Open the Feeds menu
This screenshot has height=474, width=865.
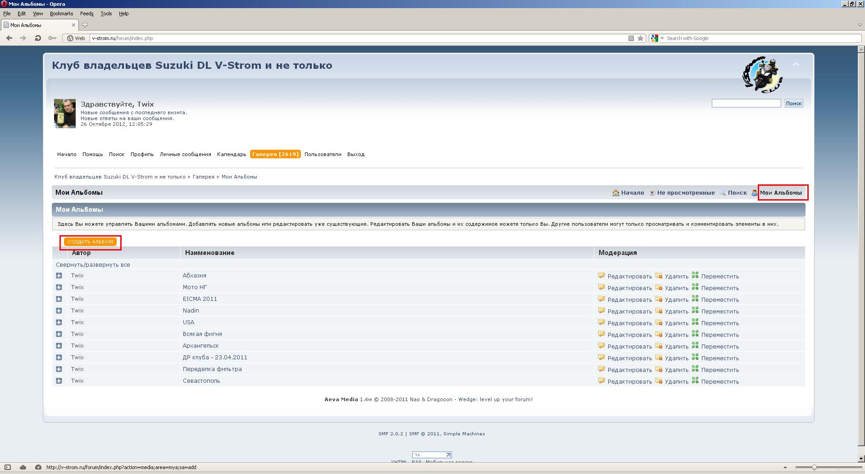(86, 13)
